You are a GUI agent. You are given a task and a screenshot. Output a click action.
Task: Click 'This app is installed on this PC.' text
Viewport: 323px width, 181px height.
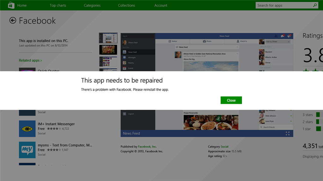(x=44, y=41)
